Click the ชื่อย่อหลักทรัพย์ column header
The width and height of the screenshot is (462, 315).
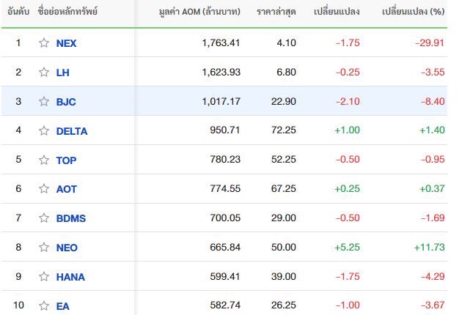click(x=67, y=12)
